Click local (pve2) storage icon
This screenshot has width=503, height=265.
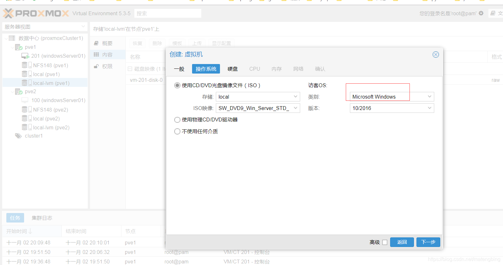(27, 118)
